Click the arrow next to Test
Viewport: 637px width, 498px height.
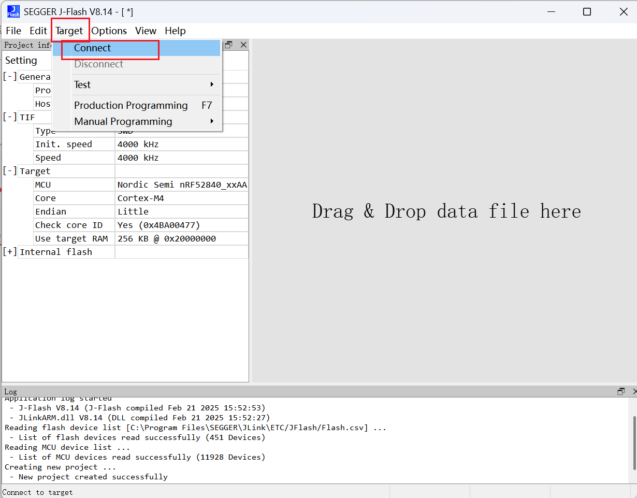pos(212,84)
